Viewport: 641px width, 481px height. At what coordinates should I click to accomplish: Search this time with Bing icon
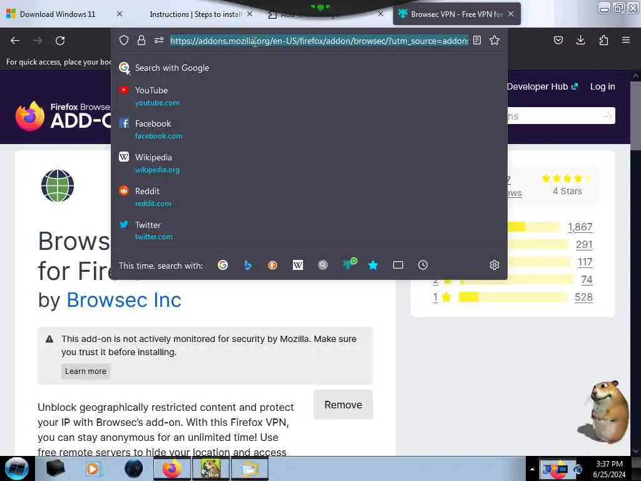point(248,265)
